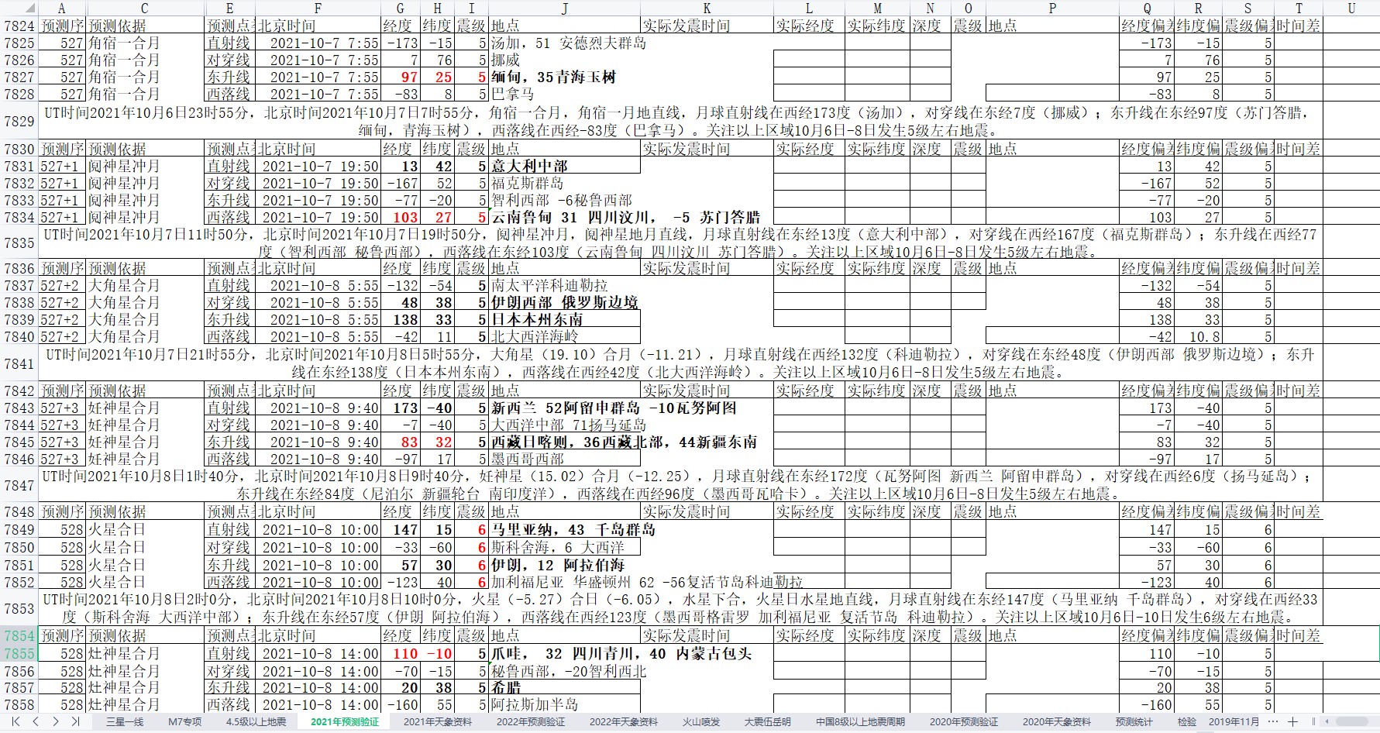The height and width of the screenshot is (733, 1380).
Task: Click cell containing 缅甸，35青海玉树
Action: (564, 77)
